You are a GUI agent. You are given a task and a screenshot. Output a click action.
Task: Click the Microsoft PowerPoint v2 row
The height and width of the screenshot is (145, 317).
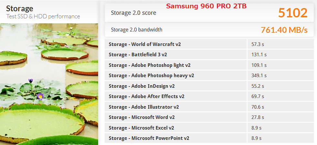pos(149,138)
